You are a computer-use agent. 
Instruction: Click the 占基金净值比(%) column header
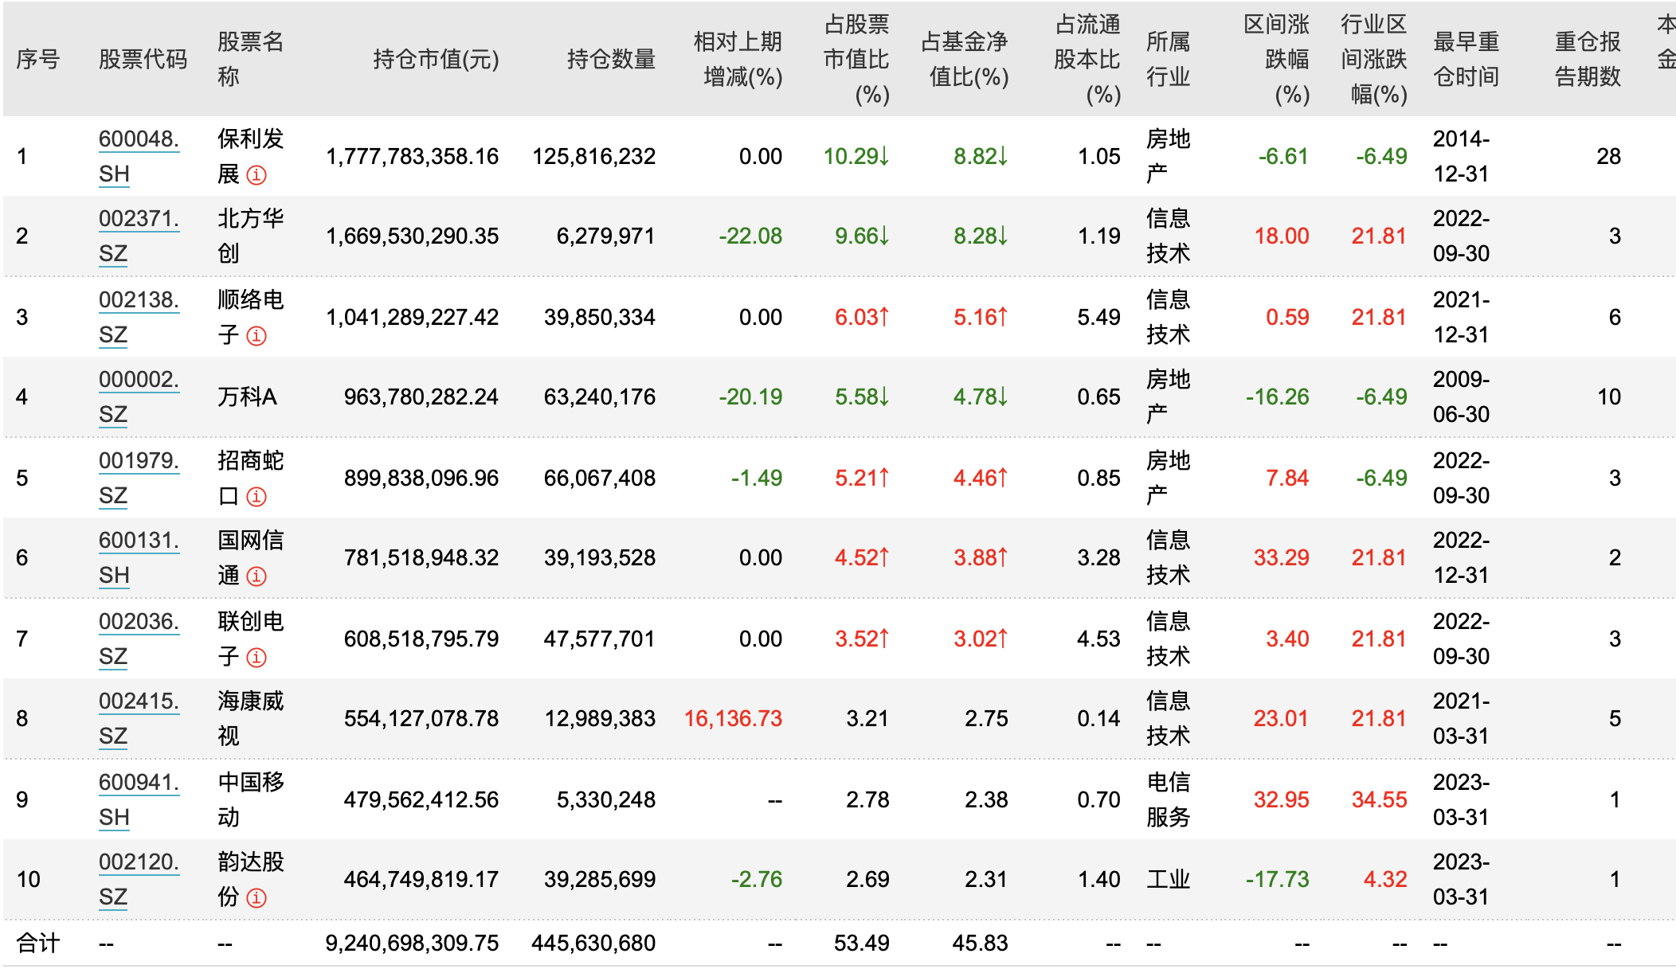coord(965,59)
